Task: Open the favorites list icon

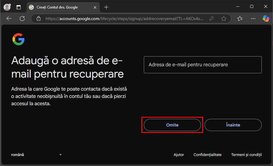Action: (x=240, y=19)
